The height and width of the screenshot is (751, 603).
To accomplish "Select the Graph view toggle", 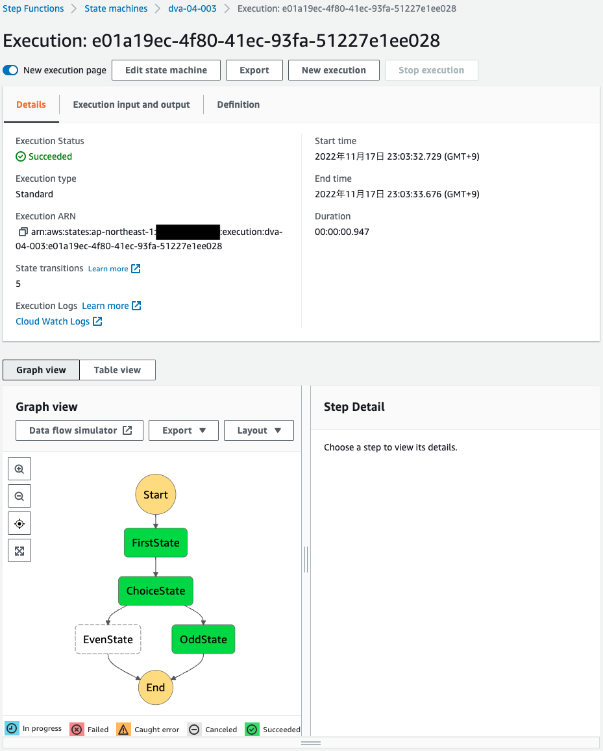I will [x=40, y=369].
